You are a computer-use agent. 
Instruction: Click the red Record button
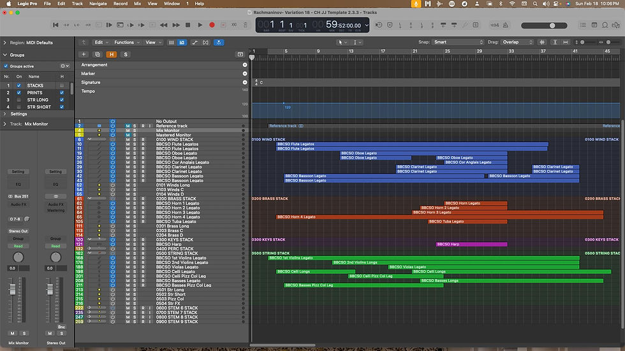coord(212,25)
